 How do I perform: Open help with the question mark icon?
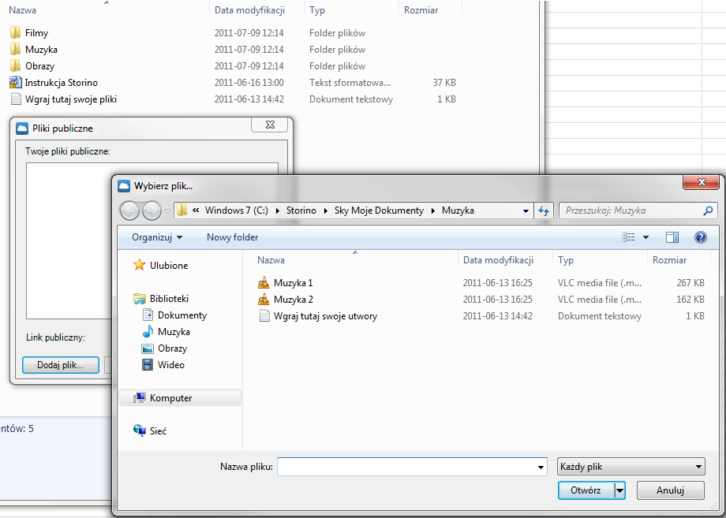pyautogui.click(x=701, y=237)
